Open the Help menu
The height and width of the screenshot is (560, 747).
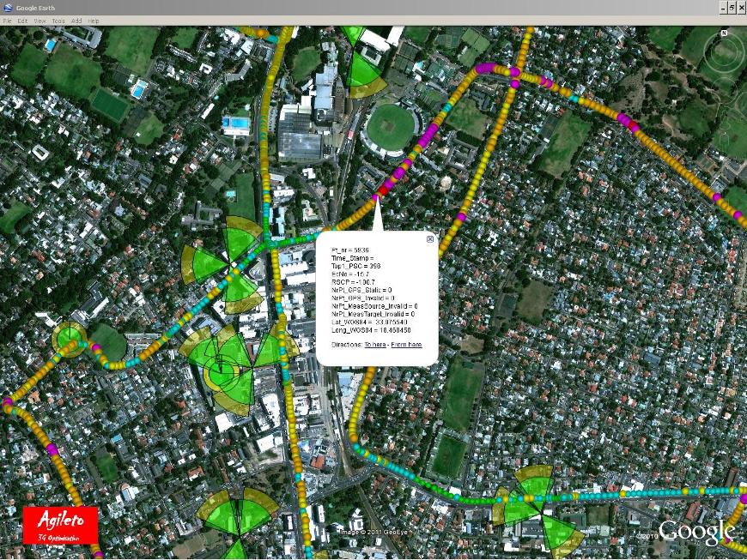pos(94,21)
